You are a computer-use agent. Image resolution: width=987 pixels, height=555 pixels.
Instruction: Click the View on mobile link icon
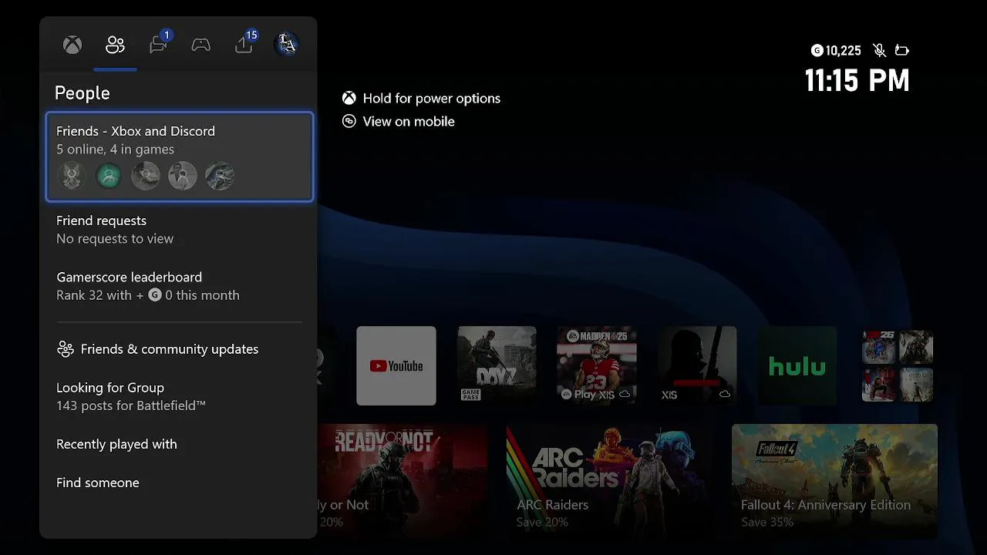pyautogui.click(x=349, y=121)
